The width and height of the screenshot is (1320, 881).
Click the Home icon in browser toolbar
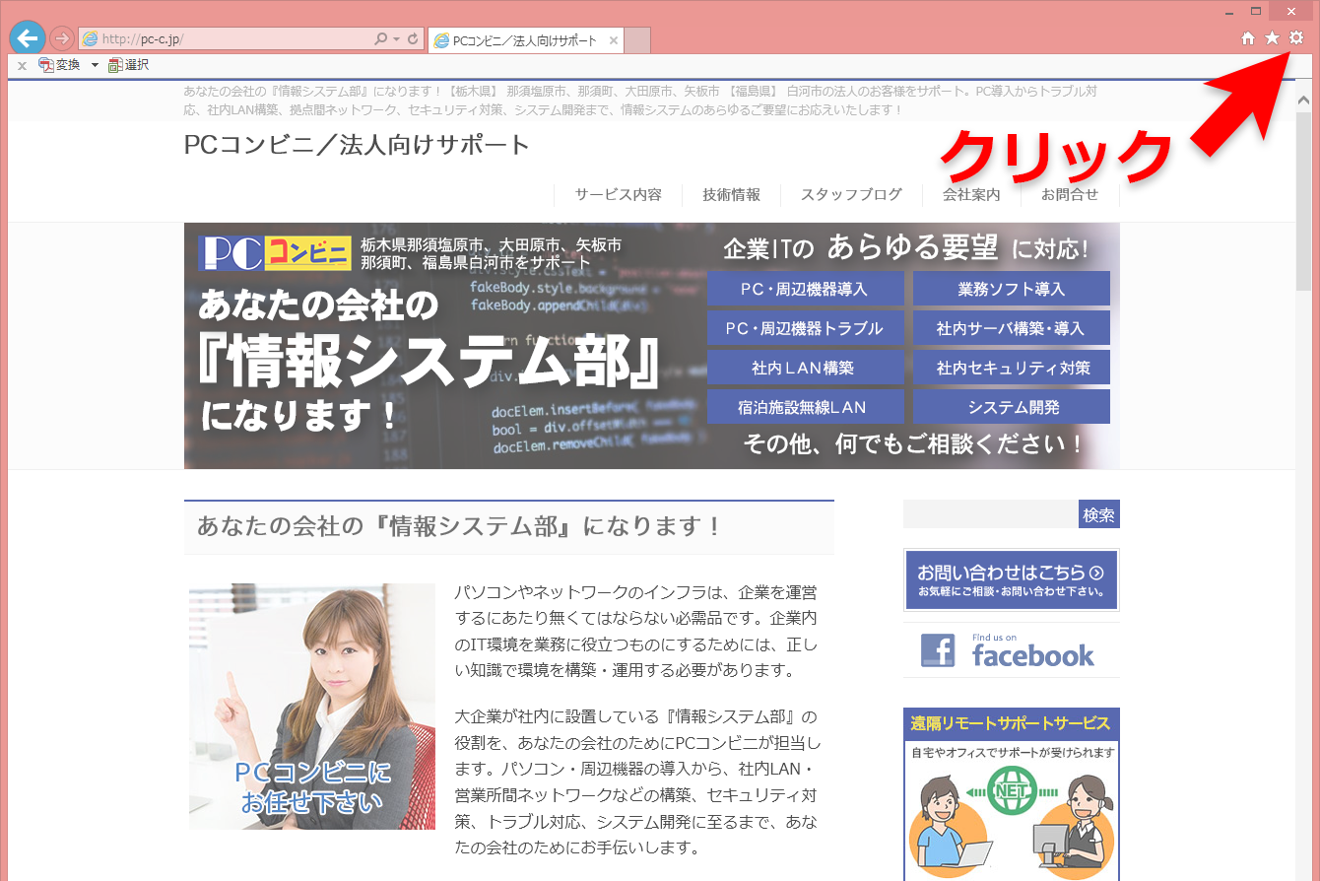[1248, 38]
